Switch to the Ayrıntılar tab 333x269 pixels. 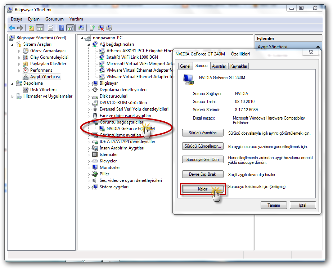pyautogui.click(x=219, y=66)
